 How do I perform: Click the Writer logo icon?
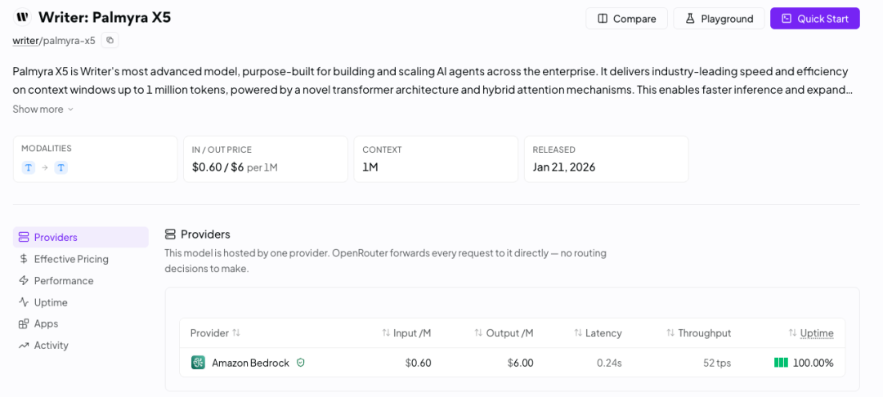[22, 17]
